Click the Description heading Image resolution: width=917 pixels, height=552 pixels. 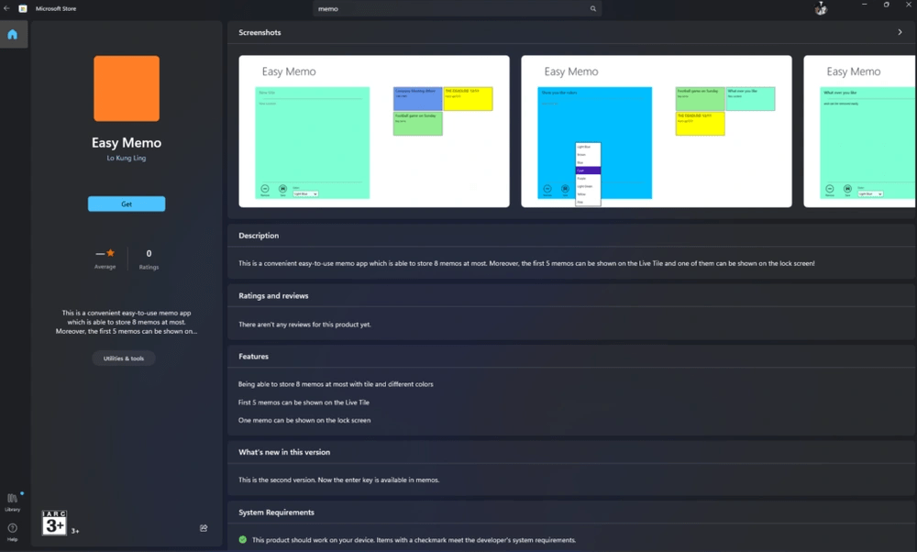[x=259, y=236]
